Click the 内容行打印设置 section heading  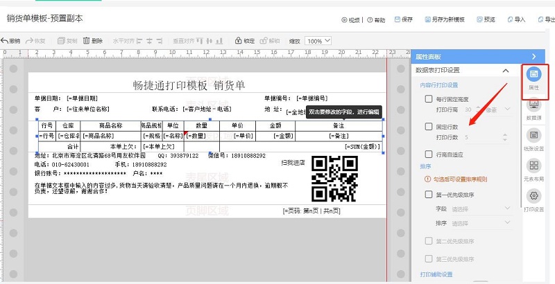439,85
